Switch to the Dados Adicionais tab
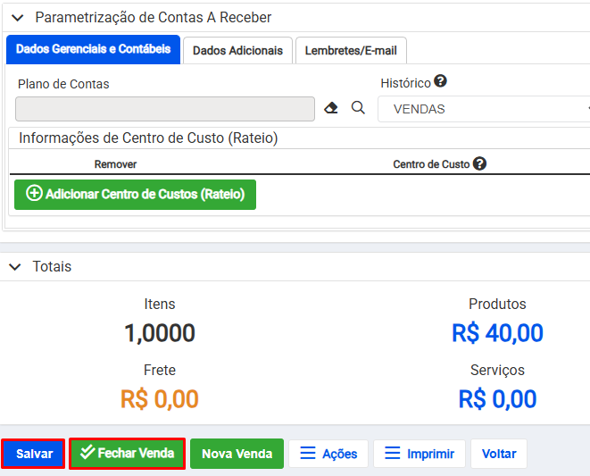 (x=237, y=51)
